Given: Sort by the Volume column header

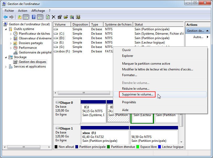Looking at the screenshot, I should pyautogui.click(x=62, y=25).
